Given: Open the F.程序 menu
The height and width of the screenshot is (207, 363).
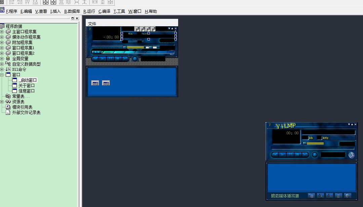Looking at the screenshot, I should pyautogui.click(x=11, y=11).
